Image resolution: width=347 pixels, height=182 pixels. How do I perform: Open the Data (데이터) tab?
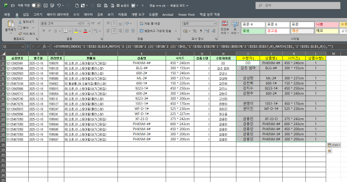[88, 14]
